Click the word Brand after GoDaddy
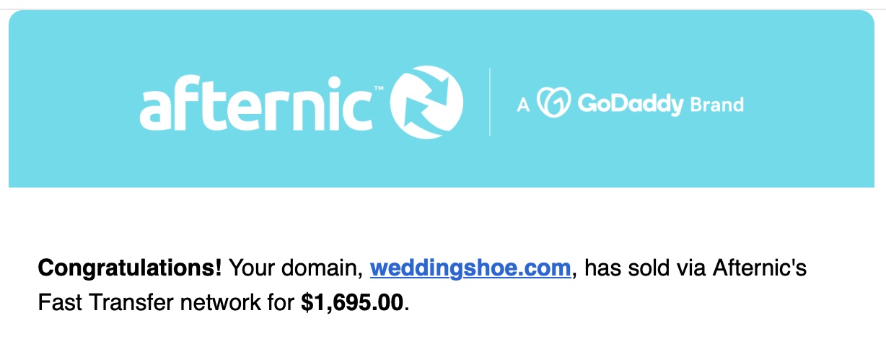This screenshot has width=886, height=339. (x=716, y=105)
